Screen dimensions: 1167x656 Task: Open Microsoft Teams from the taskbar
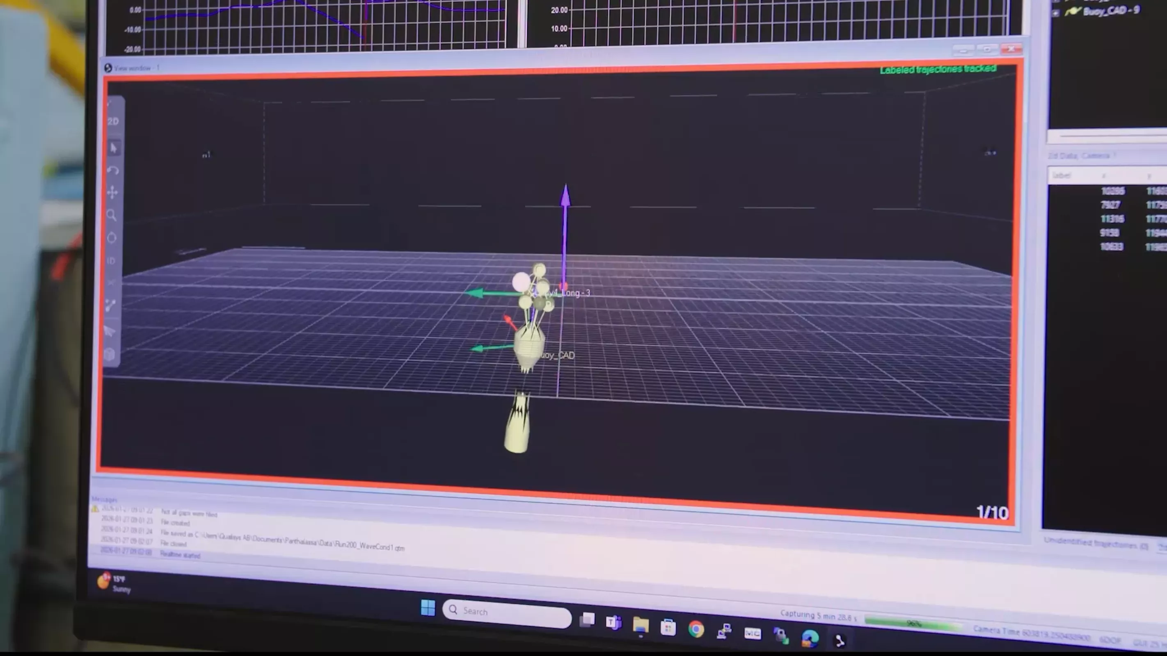coord(614,622)
